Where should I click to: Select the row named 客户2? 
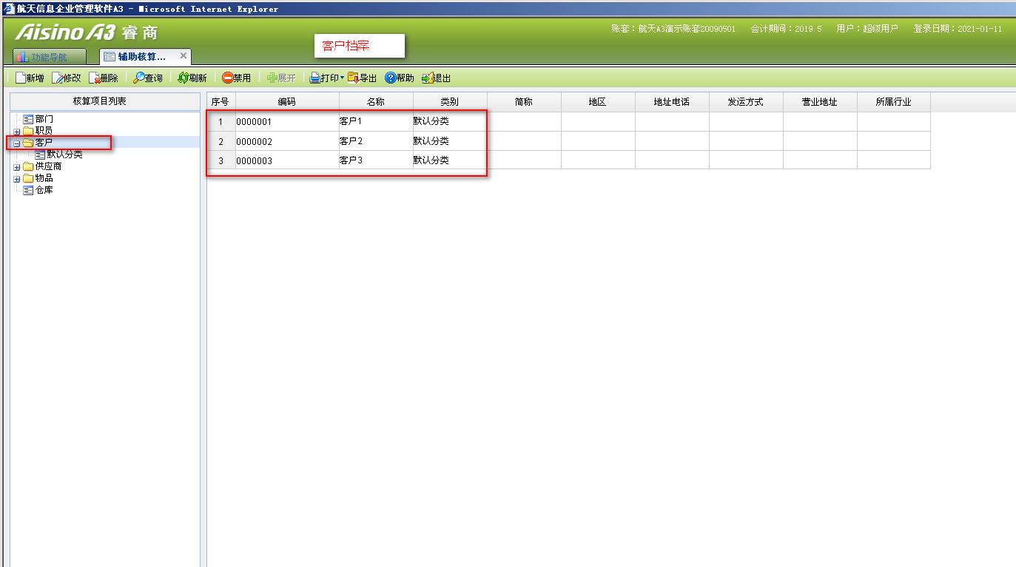point(351,141)
